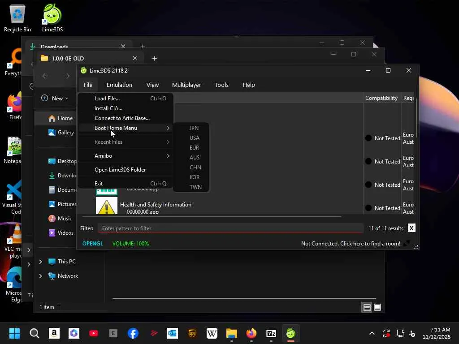The height and width of the screenshot is (344, 459).
Task: Open Wikipedia taskbar shortcut
Action: tap(212, 333)
